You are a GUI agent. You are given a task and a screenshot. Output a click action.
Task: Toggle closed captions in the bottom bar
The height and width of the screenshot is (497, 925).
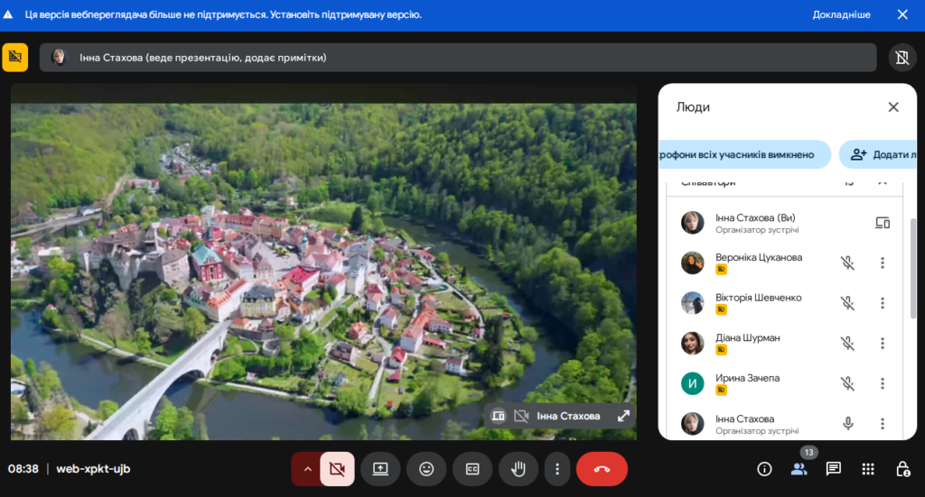(472, 469)
